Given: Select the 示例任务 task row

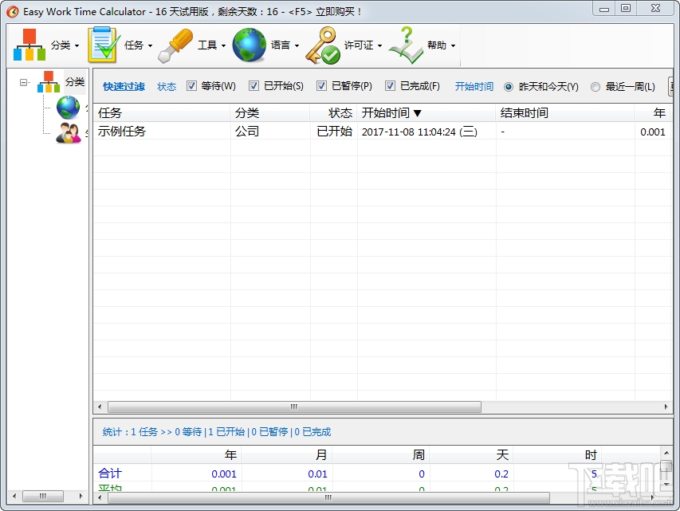Looking at the screenshot, I should 382,131.
